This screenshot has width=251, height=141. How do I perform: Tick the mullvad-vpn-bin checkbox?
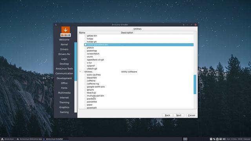pyautogui.click(x=85, y=96)
